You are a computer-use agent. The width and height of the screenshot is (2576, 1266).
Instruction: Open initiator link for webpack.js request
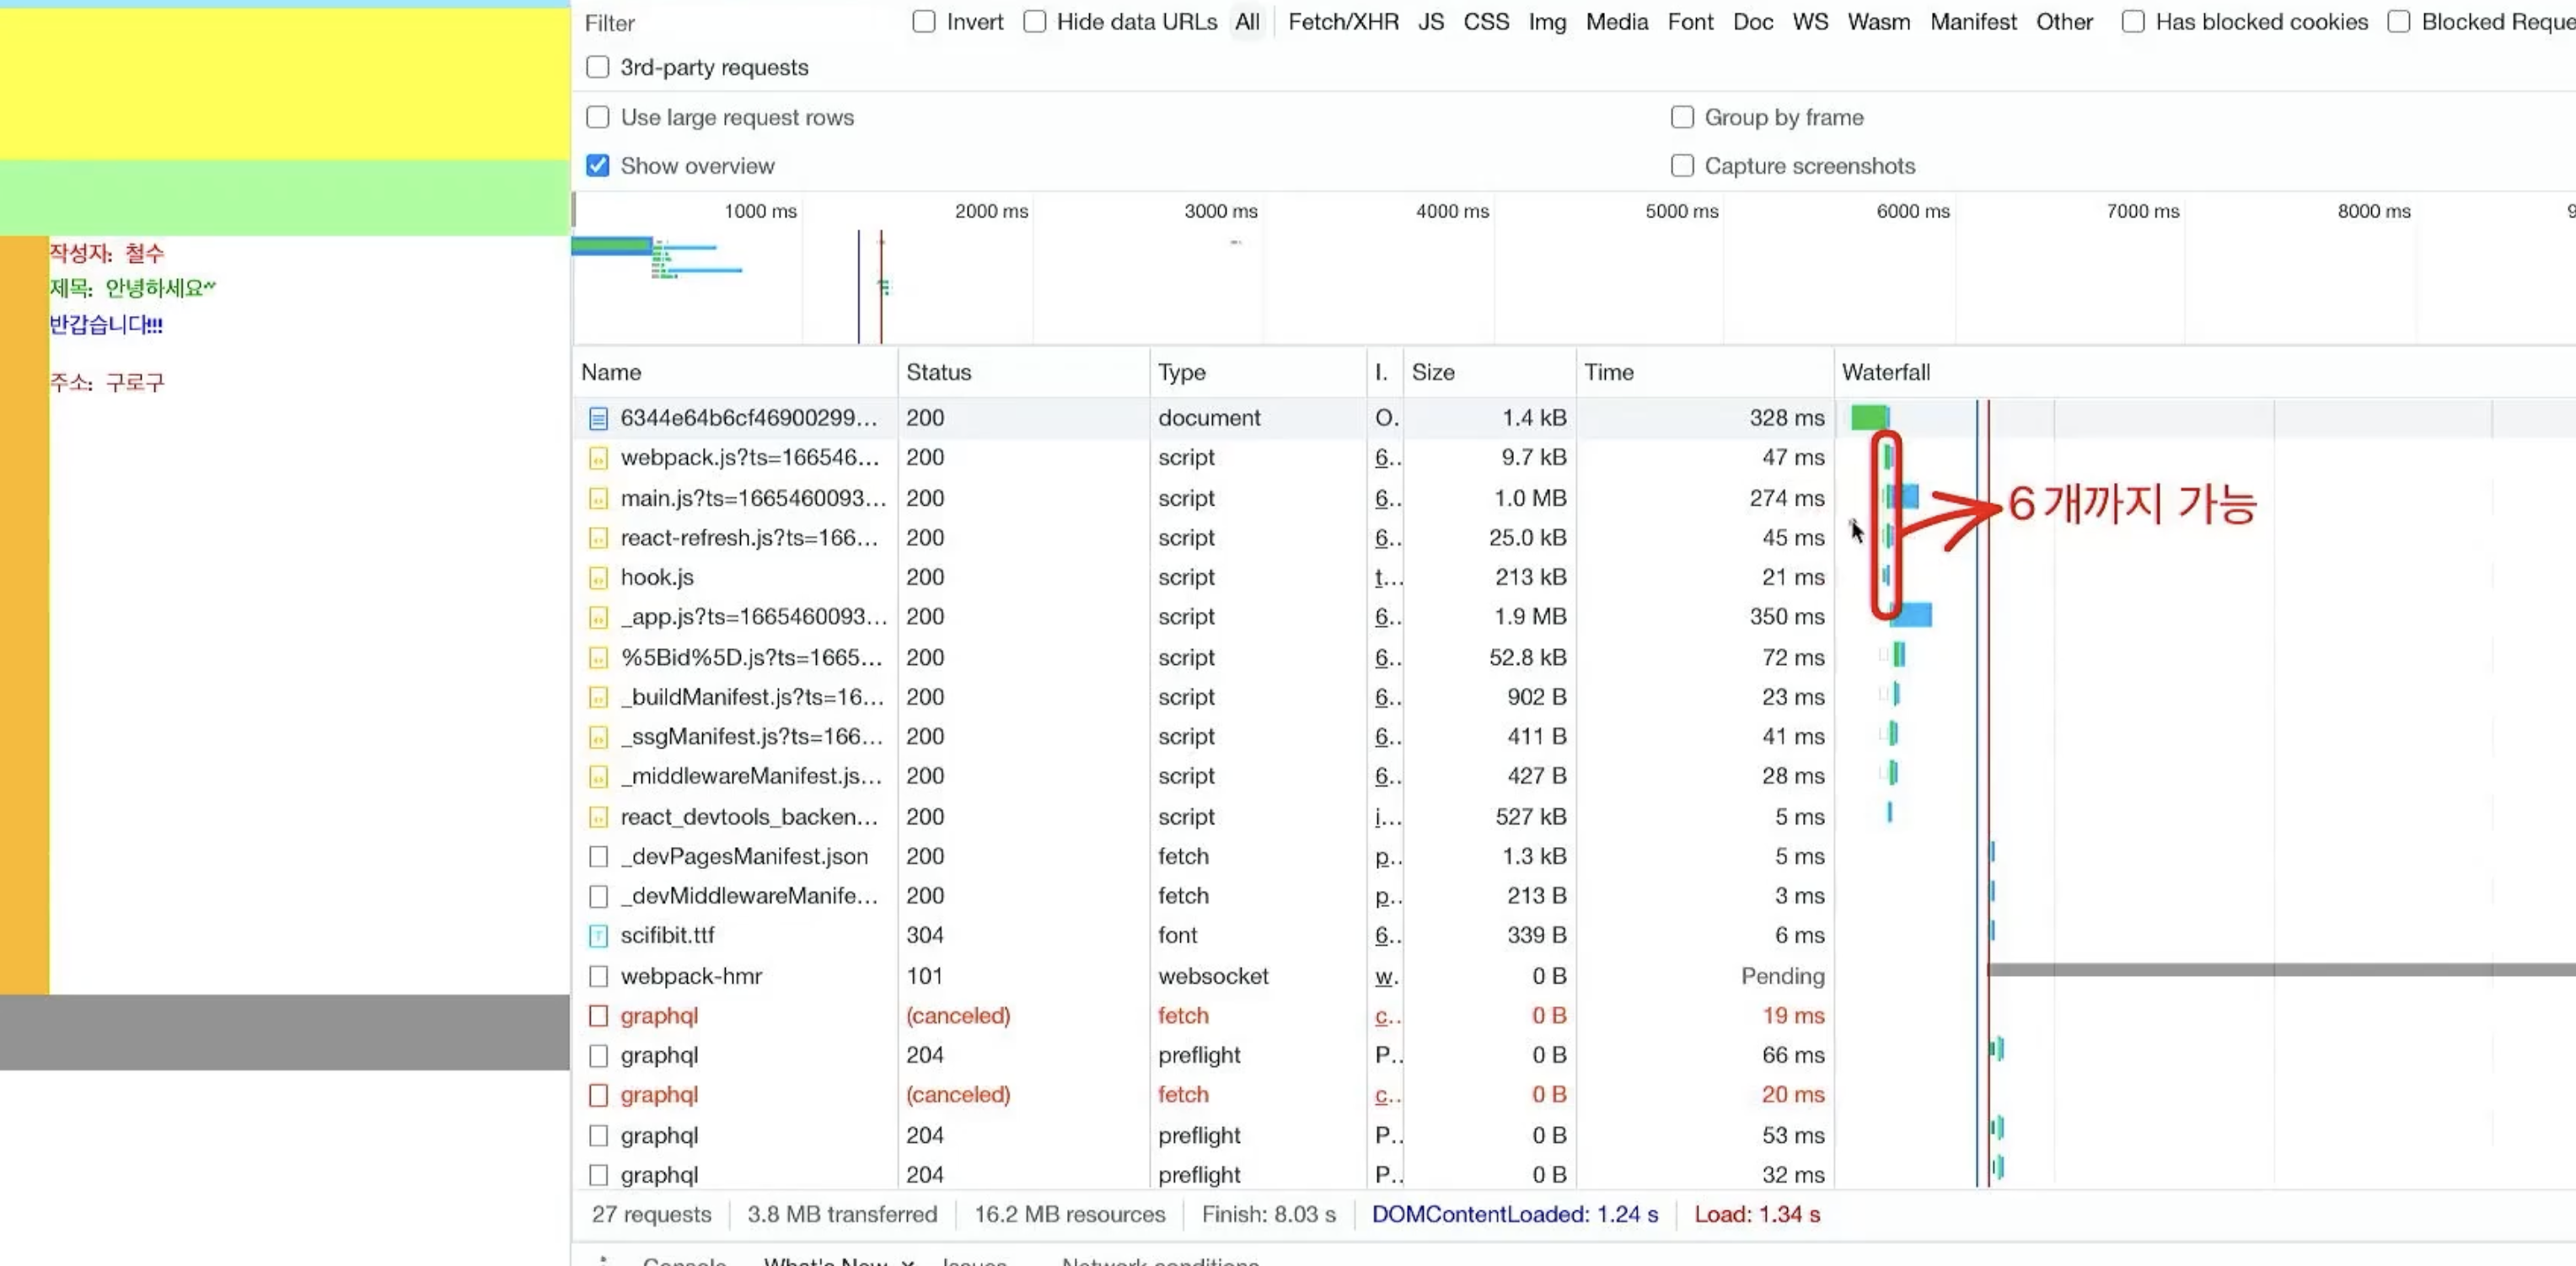[1385, 458]
